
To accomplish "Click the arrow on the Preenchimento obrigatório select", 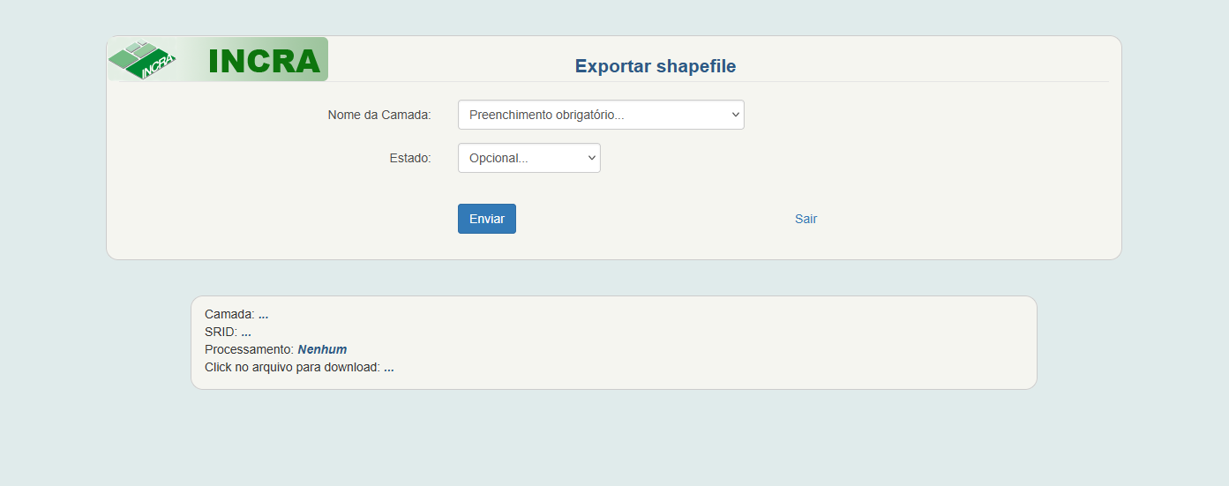I will point(735,115).
